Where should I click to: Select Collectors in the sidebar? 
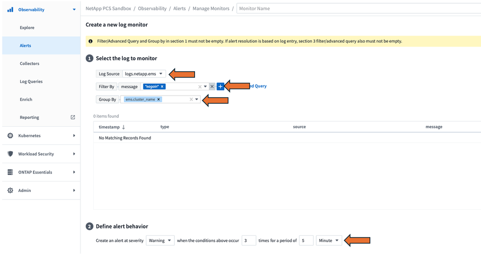[29, 63]
